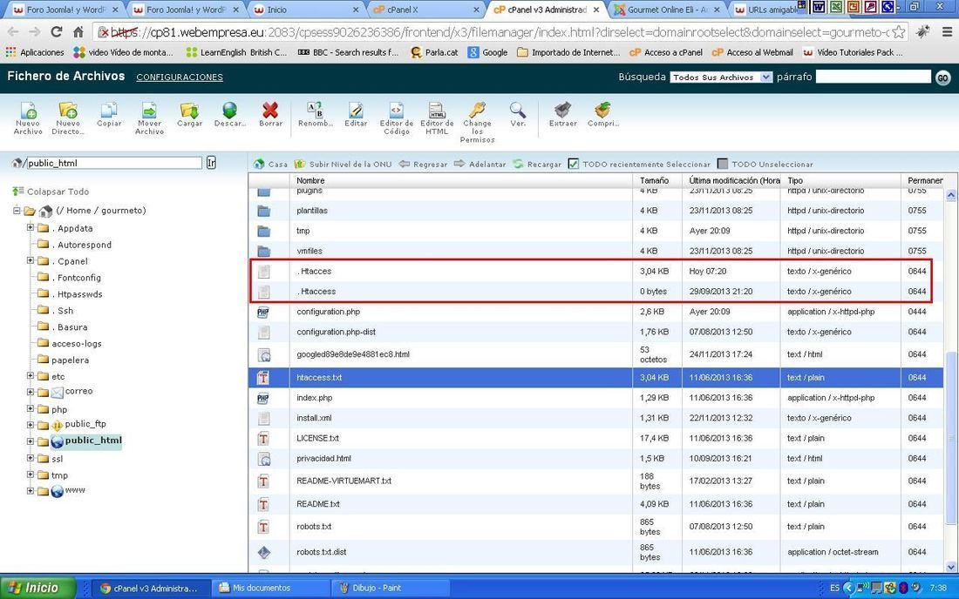This screenshot has width=959, height=599.
Task: Expand the etc folder node
Action: pyautogui.click(x=30, y=376)
